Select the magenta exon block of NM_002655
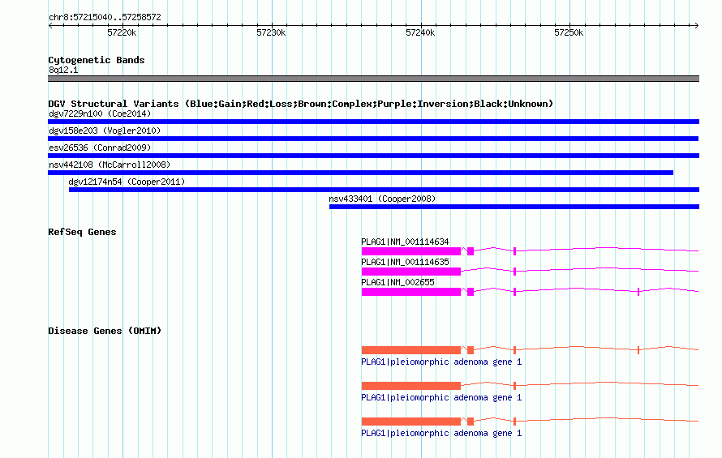This screenshot has width=722, height=458. (x=411, y=292)
